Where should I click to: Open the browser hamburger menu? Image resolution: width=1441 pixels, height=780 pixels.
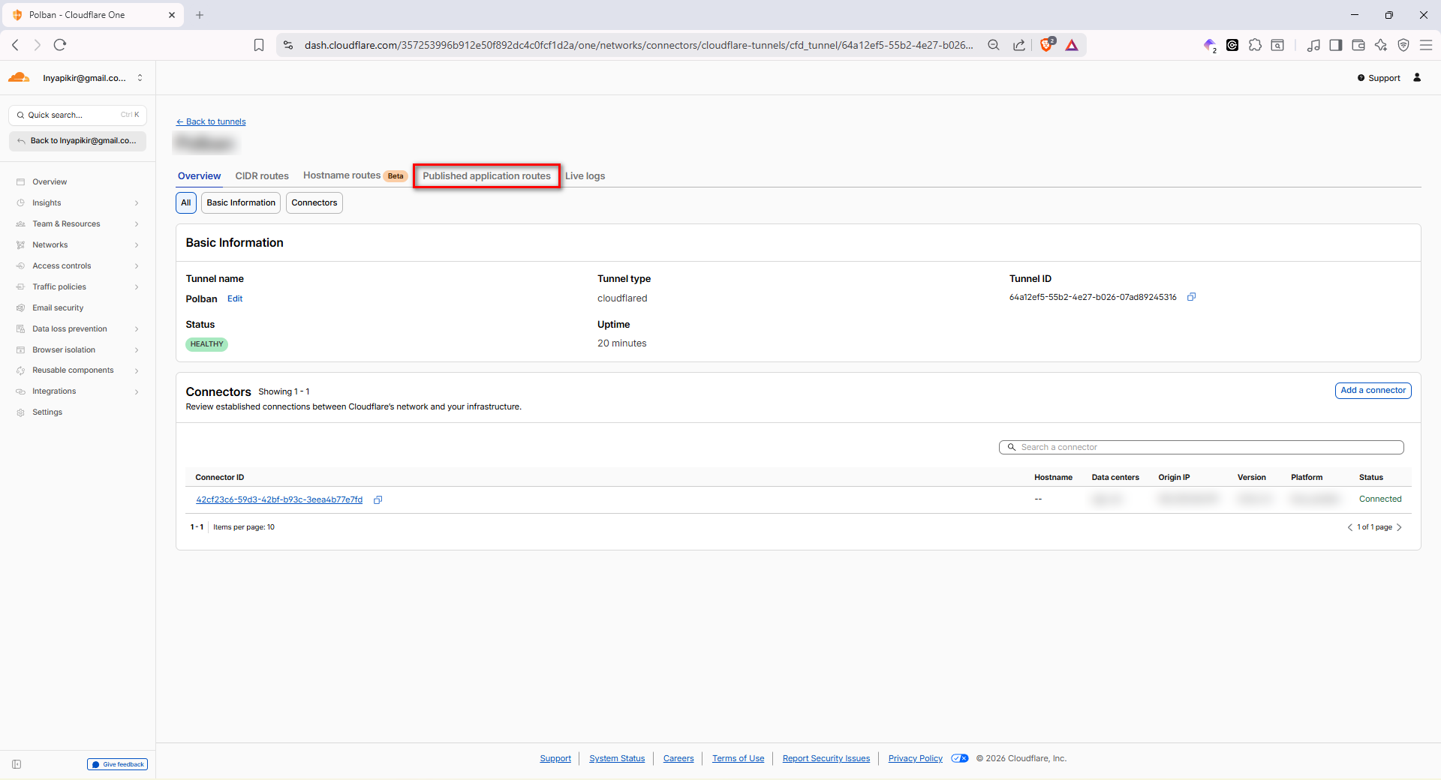click(x=1426, y=45)
